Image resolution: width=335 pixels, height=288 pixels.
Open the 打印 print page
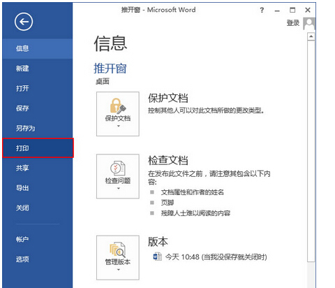[x=38, y=148]
